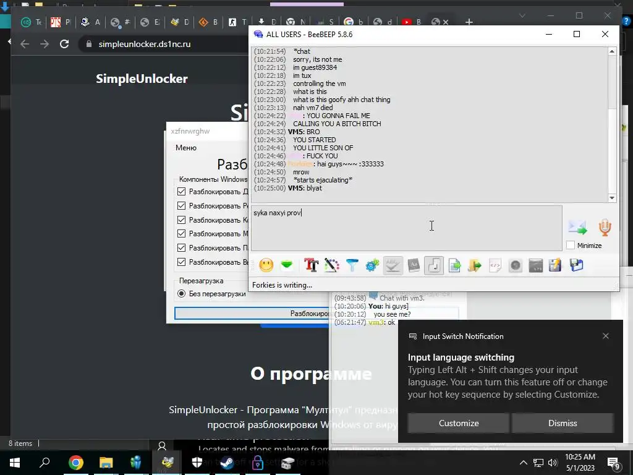This screenshot has width=633, height=475.
Task: Click the send file document icon
Action: pos(454,265)
